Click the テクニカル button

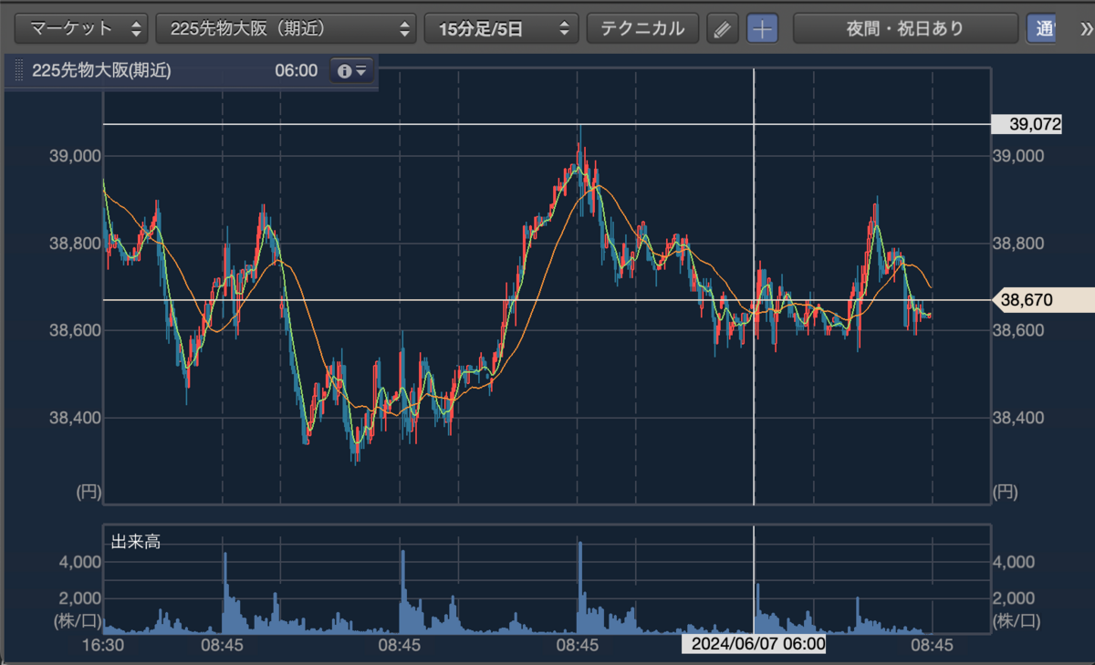pyautogui.click(x=642, y=28)
